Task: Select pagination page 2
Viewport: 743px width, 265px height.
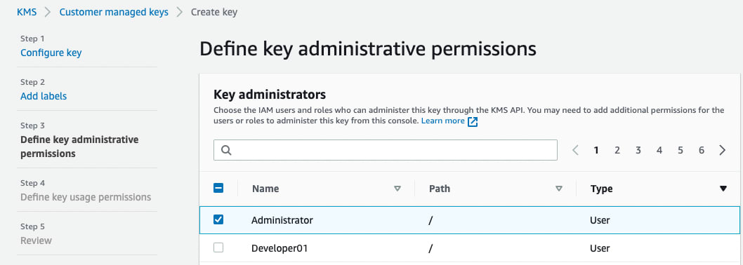Action: point(617,151)
